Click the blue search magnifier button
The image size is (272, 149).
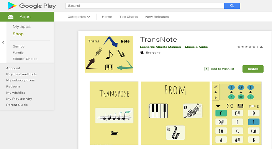coord(232,6)
